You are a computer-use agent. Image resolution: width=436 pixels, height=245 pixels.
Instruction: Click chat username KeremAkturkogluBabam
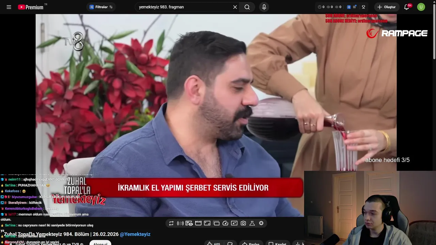tap(24, 208)
